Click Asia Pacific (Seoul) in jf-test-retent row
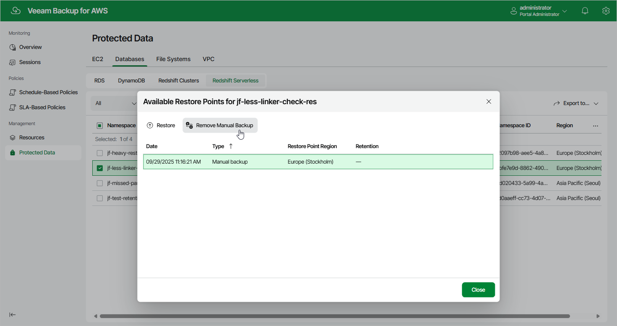Viewport: 617px width, 326px height. (578, 198)
